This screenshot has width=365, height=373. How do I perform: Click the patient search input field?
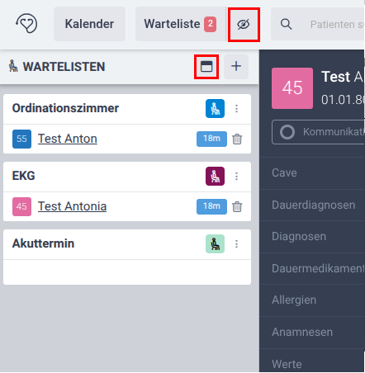(337, 24)
